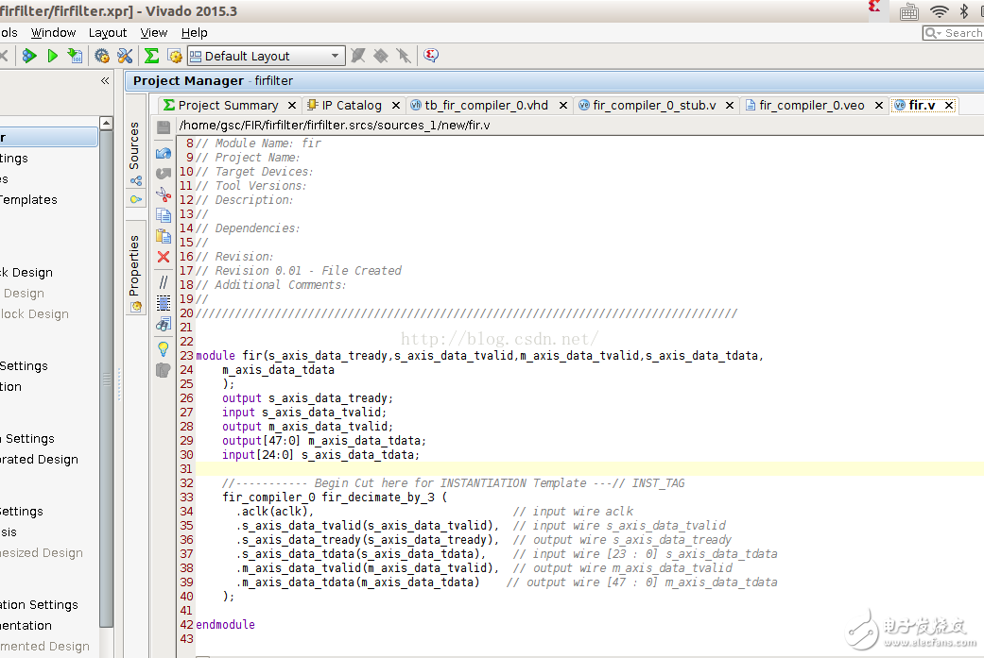This screenshot has height=658, width=984.
Task: Click the Paste clipboard icon in editor sidebar
Action: tap(164, 236)
